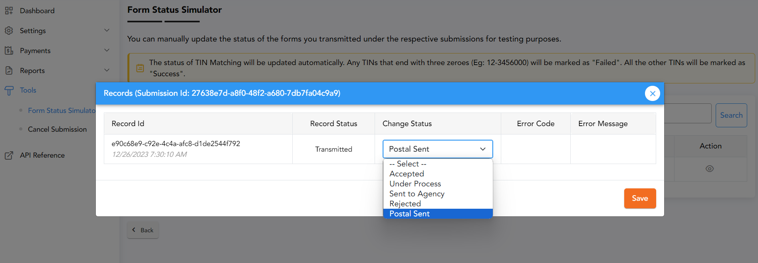Open the Change Status dropdown

coord(437,149)
